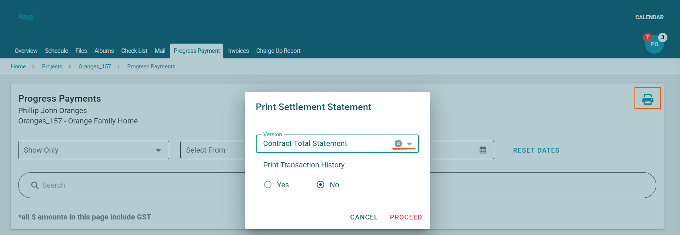Switch to the Invoices tab
Image resolution: width=680 pixels, height=235 pixels.
tap(238, 51)
